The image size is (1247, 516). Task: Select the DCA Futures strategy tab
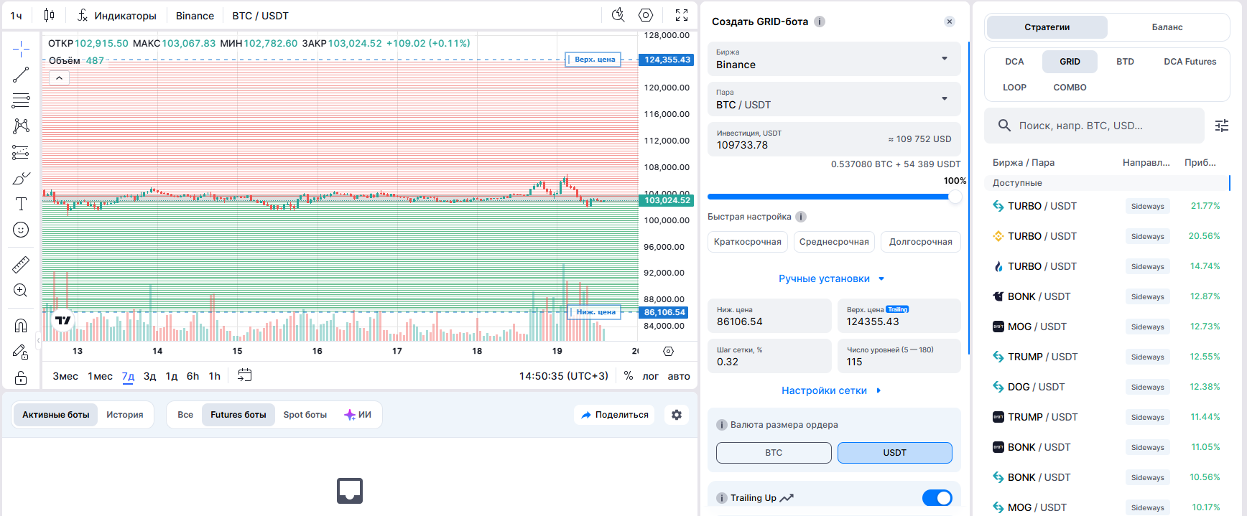click(x=1190, y=62)
